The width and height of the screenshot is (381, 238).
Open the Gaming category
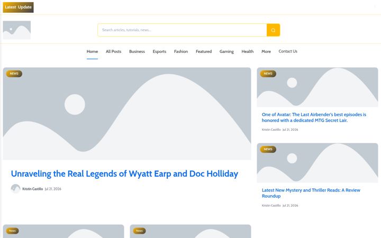226,51
